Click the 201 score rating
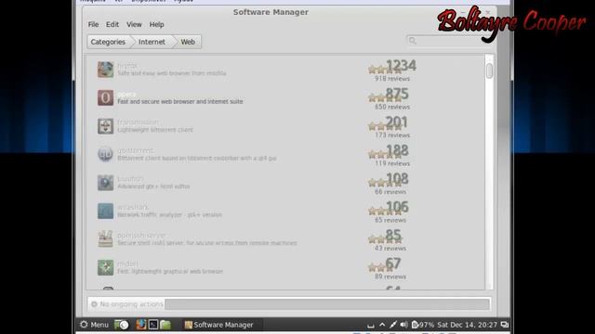The image size is (595, 334). pyautogui.click(x=397, y=122)
